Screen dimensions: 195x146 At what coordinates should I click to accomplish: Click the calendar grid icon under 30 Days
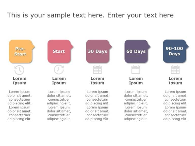click(x=97, y=70)
